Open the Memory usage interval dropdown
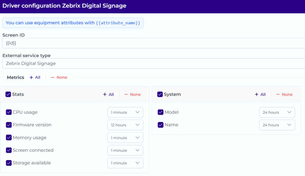 click(x=125, y=137)
